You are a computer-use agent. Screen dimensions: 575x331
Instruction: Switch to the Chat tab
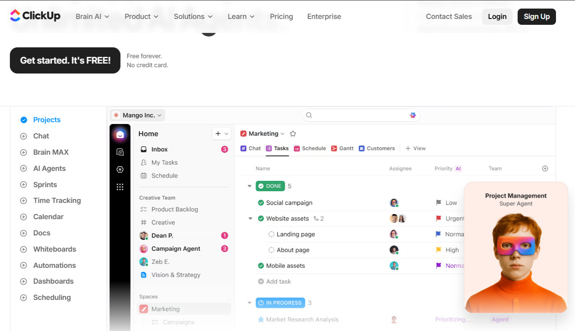pos(250,148)
